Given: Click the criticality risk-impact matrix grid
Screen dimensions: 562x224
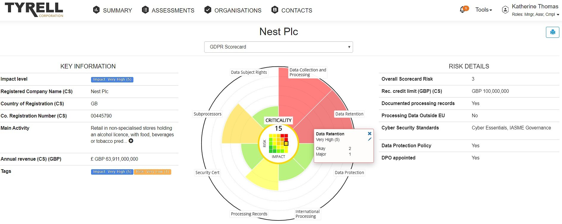Looking at the screenshot, I should click(278, 143).
